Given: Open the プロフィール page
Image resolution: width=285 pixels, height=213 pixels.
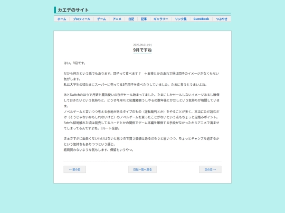Looking at the screenshot, I should [x=81, y=19].
